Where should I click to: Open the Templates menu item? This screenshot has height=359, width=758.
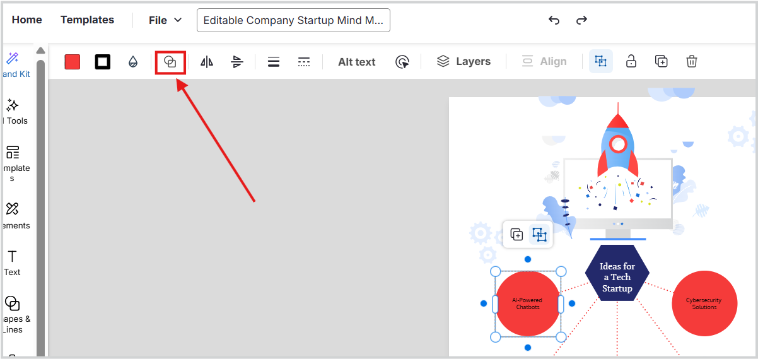pyautogui.click(x=87, y=20)
